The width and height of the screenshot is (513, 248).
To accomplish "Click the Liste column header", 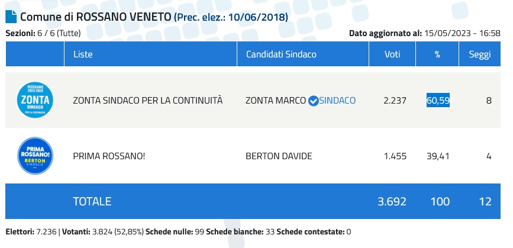I will click(83, 54).
